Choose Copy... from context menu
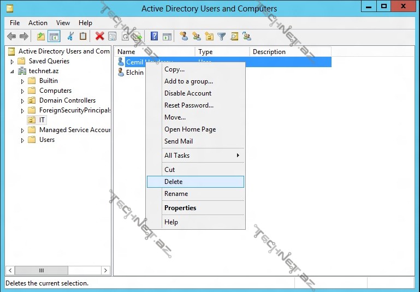This screenshot has width=420, height=292. 196,69
